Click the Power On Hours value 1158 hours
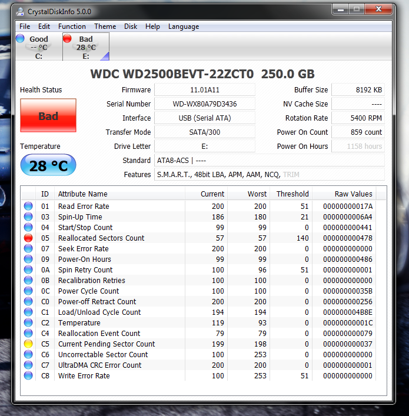 tap(358, 146)
